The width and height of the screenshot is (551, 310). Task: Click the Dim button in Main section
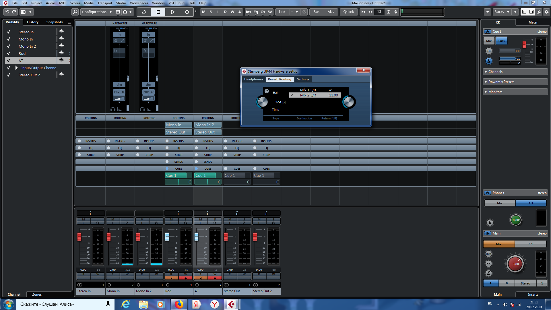point(488,254)
